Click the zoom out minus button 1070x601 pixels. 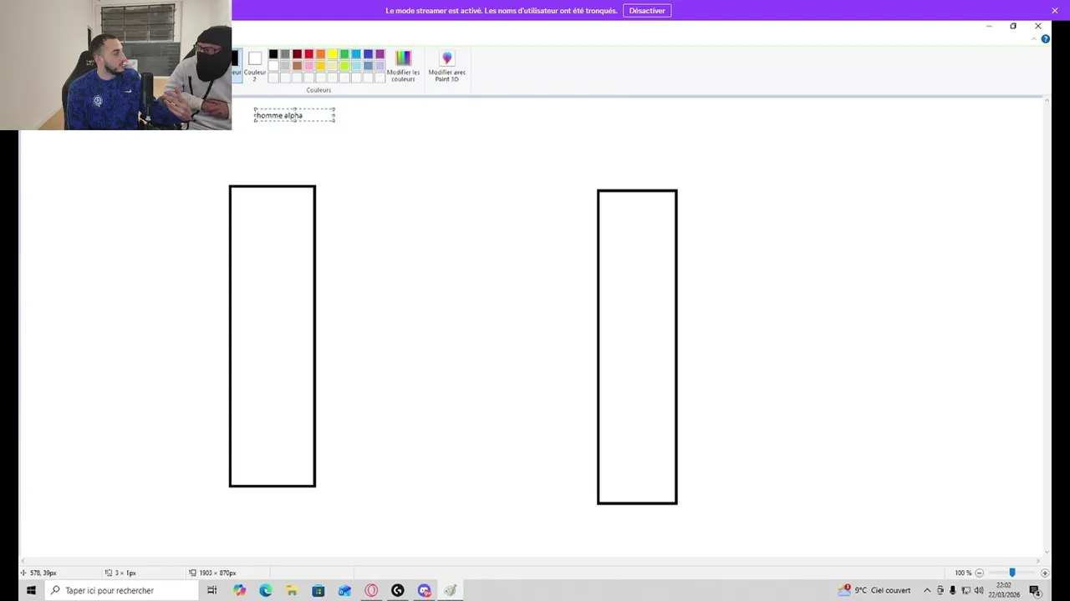[x=980, y=573]
